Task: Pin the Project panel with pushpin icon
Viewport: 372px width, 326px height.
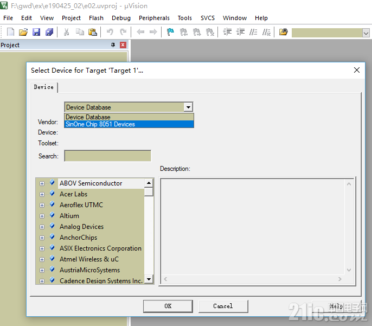Action: tap(113, 45)
